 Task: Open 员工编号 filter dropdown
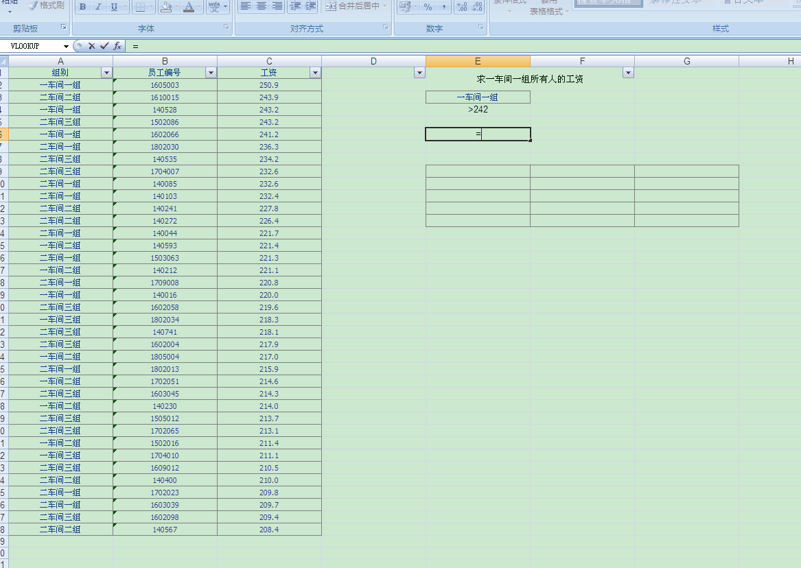pyautogui.click(x=211, y=73)
